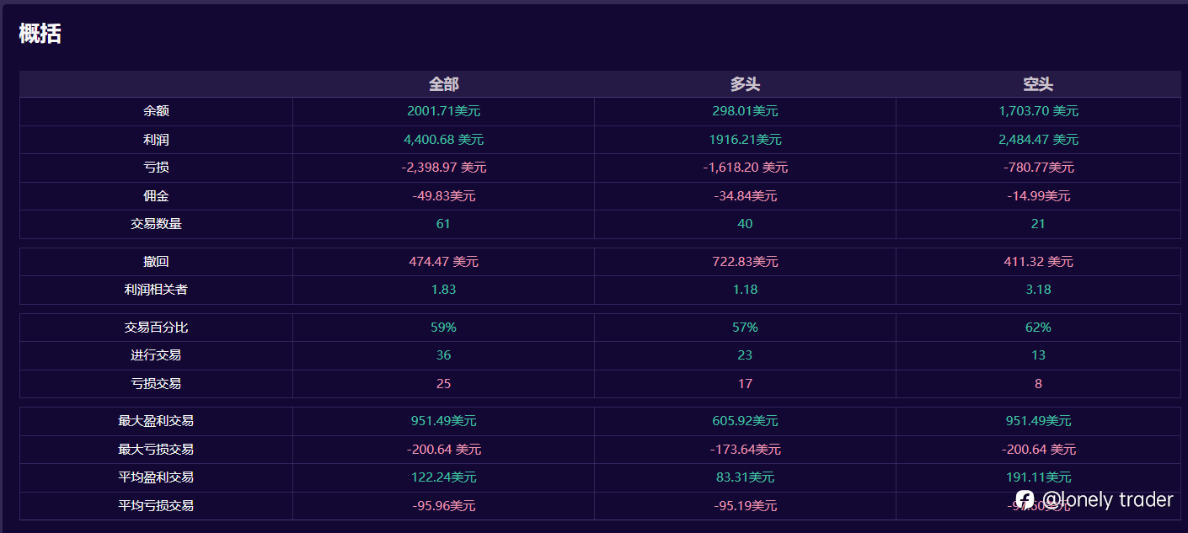The width and height of the screenshot is (1188, 533).
Task: Select the 多头 column header
Action: tap(745, 84)
